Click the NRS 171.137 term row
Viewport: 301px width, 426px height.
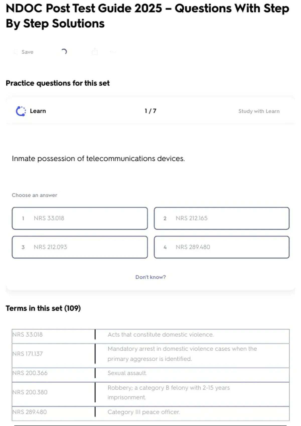pyautogui.click(x=28, y=354)
